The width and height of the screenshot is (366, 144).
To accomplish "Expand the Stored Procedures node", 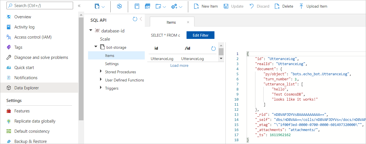I will click(101, 72).
